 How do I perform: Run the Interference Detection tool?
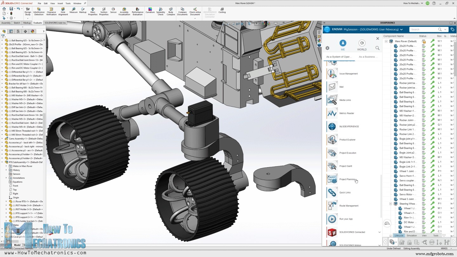click(x=39, y=11)
